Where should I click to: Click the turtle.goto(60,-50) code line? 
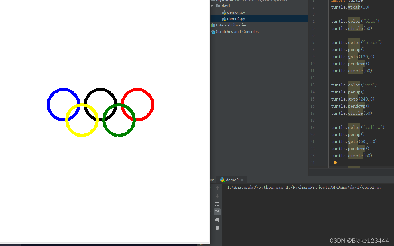tap(354, 141)
